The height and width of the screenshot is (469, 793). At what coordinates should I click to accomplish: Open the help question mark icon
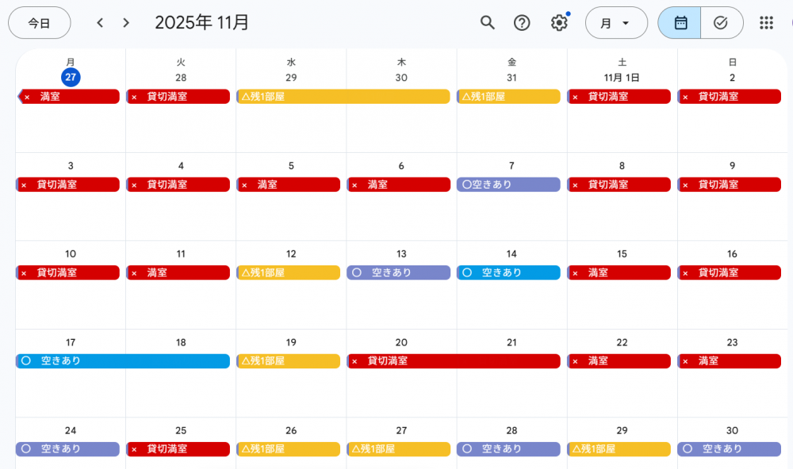[x=522, y=23]
